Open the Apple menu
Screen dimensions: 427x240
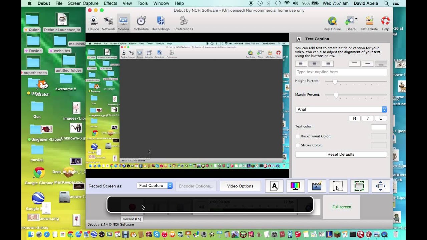pos(29,3)
